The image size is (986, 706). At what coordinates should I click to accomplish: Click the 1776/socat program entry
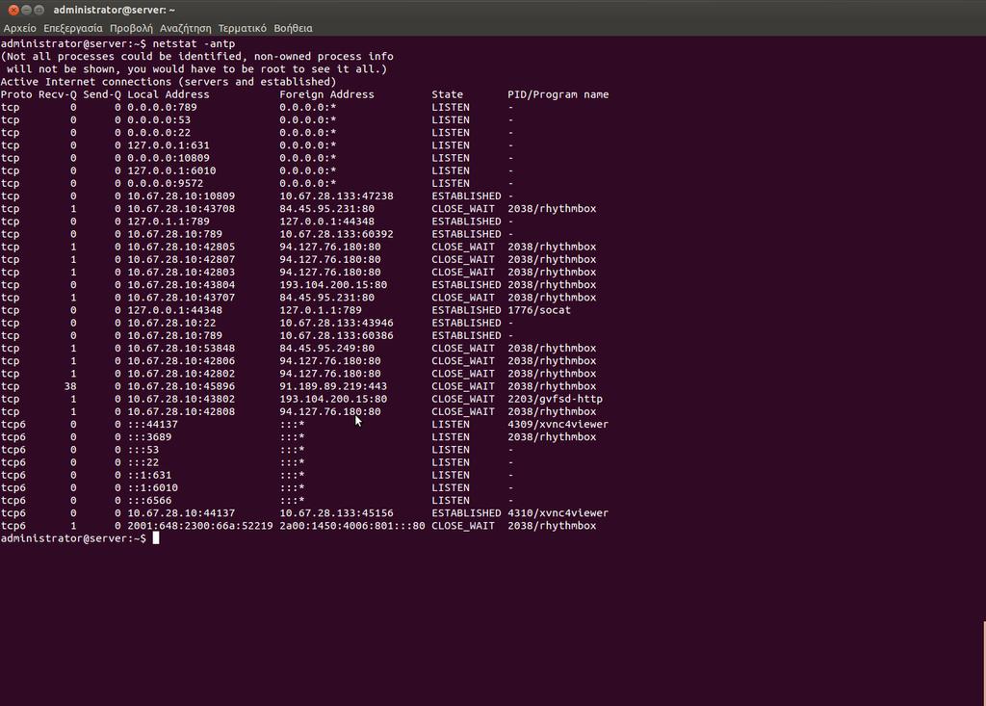click(539, 310)
